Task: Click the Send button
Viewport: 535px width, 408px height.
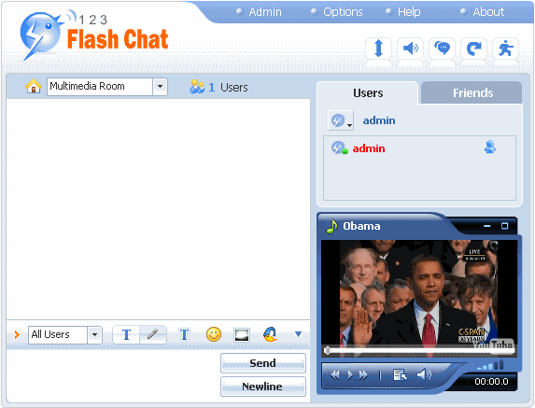Action: (x=263, y=363)
